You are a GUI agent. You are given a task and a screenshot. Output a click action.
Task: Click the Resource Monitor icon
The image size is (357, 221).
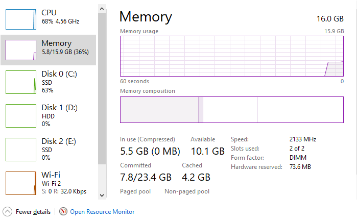point(63,211)
